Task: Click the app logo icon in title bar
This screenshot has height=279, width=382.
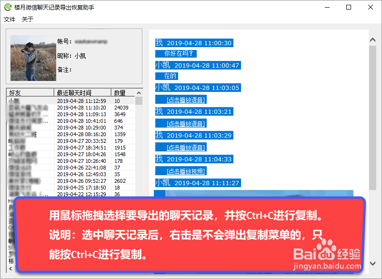Action: [x=8, y=7]
